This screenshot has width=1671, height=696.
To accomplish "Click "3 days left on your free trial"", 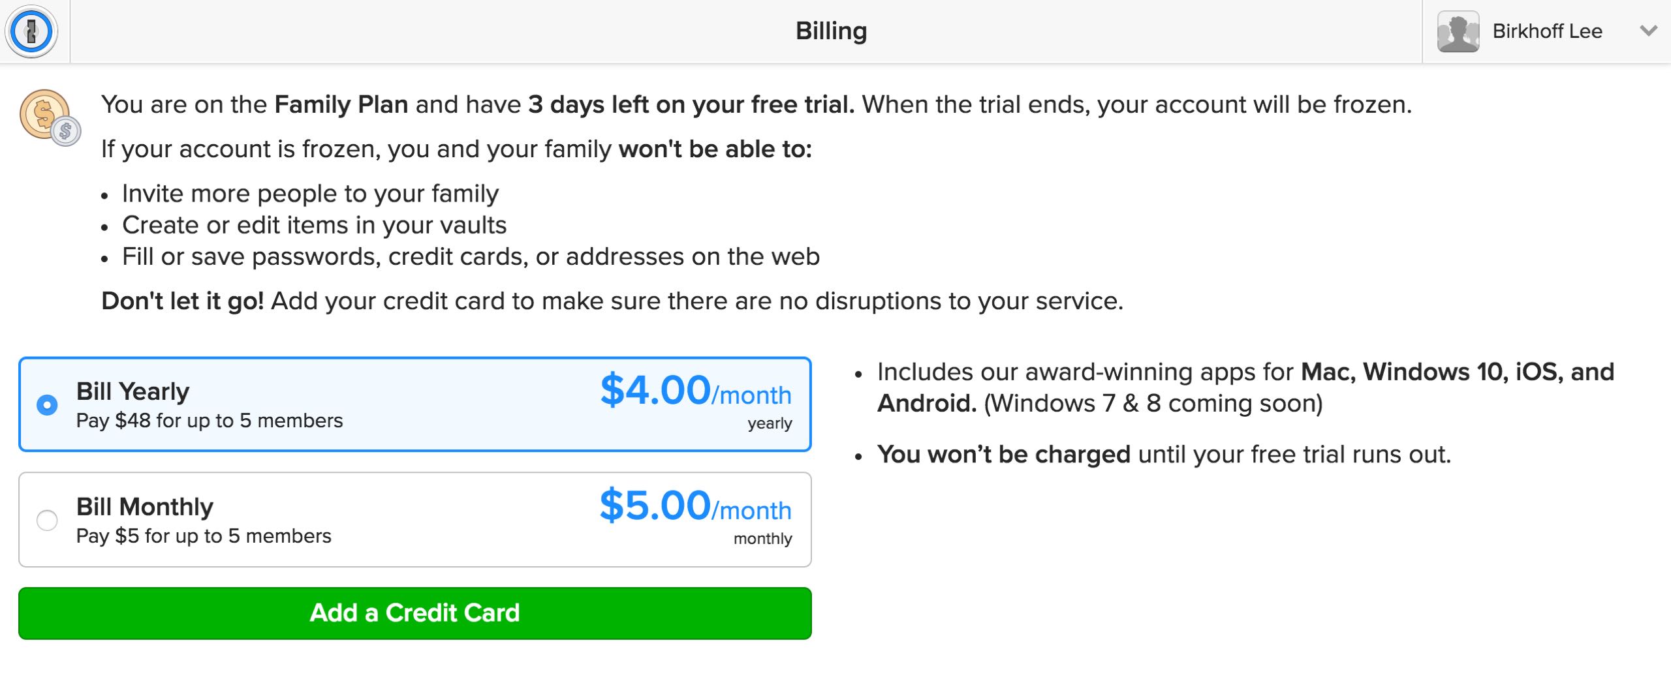I will pyautogui.click(x=691, y=104).
